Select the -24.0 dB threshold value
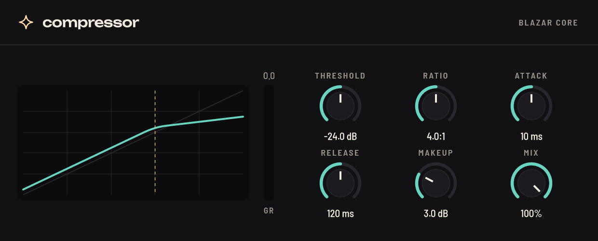The image size is (598, 241). (340, 136)
